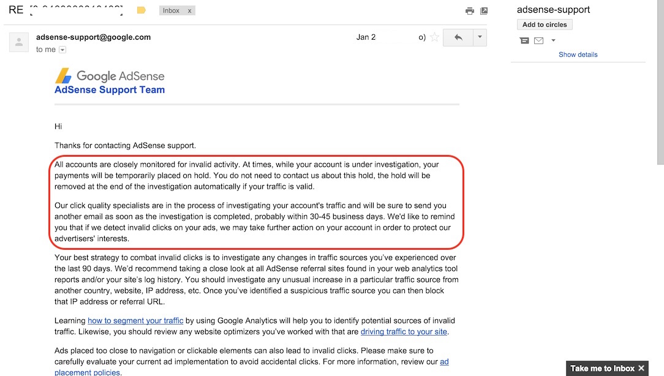Click the sender's profile avatar

(x=19, y=42)
